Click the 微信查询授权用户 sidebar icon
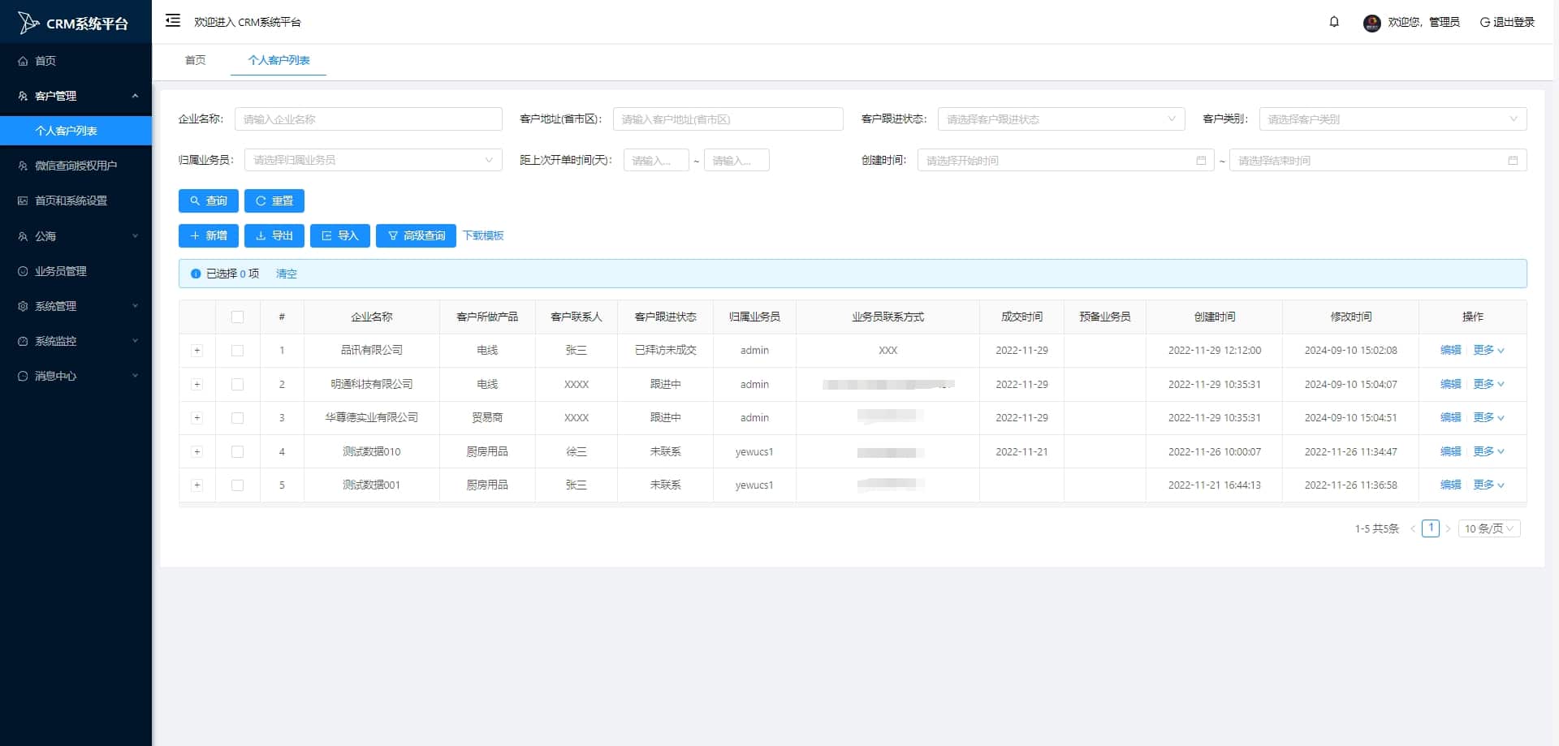This screenshot has height=746, width=1559. (23, 166)
